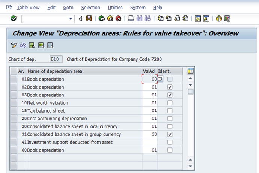Toggle display/change pencil icon
This screenshot has height=173, width=259.
point(14,45)
